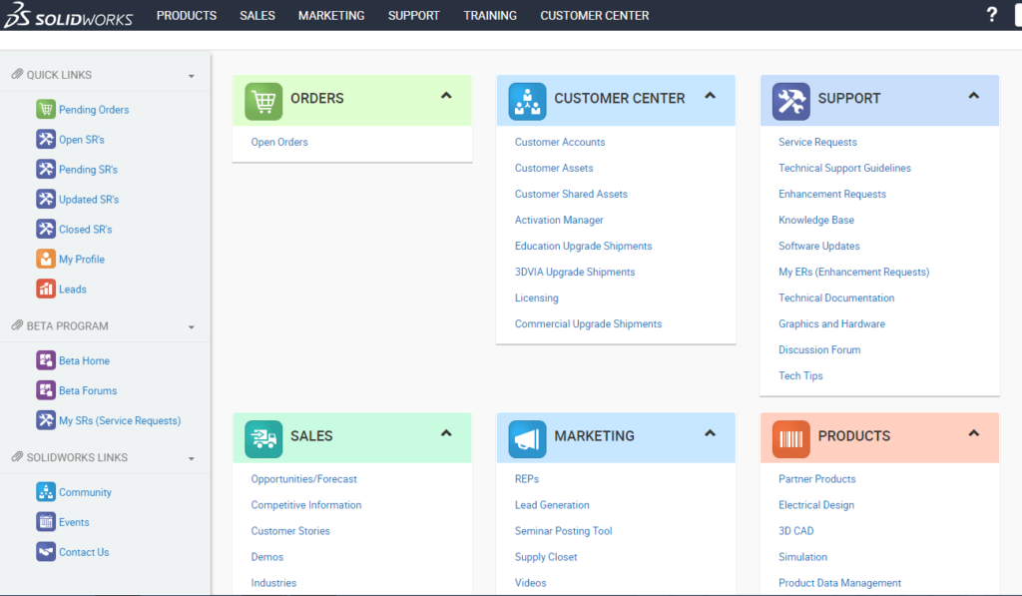This screenshot has height=596, width=1022.
Task: Click the paperclip icon beside SolidWorks Links
Action: click(x=17, y=457)
